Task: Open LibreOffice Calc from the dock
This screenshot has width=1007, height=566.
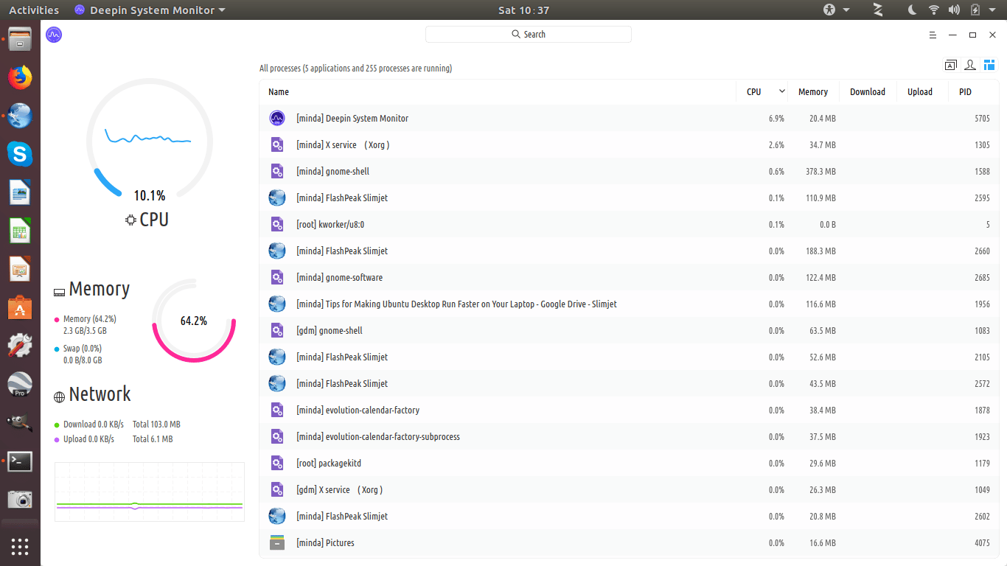Action: 20,231
